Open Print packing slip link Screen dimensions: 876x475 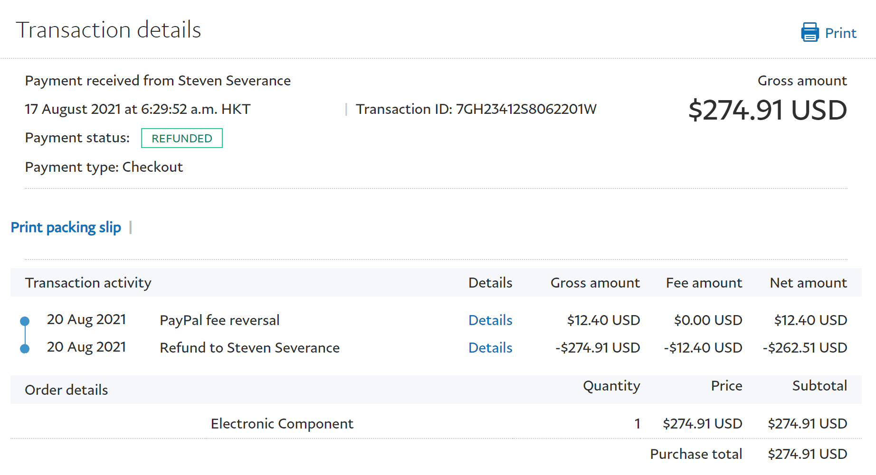tap(66, 227)
